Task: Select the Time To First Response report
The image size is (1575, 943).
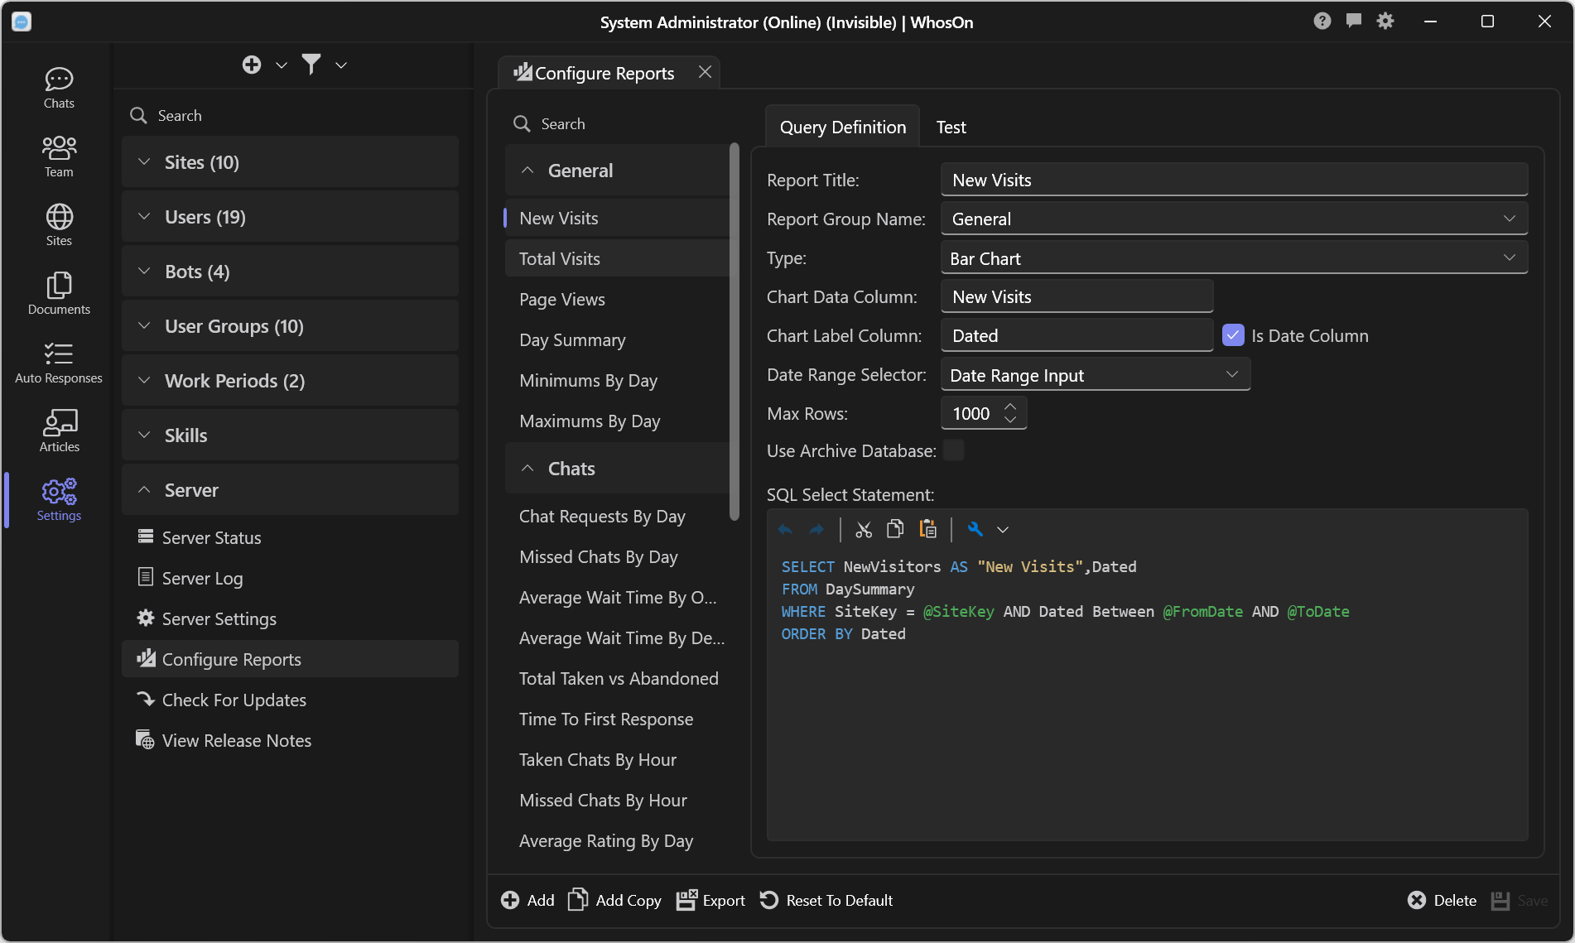Action: tap(617, 719)
